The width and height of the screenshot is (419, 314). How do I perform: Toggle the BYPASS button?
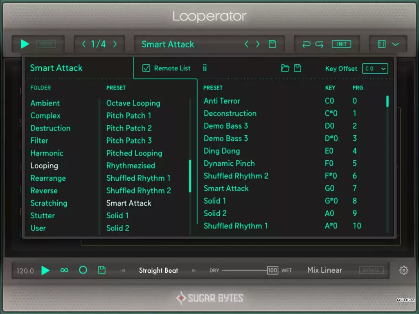[371, 270]
